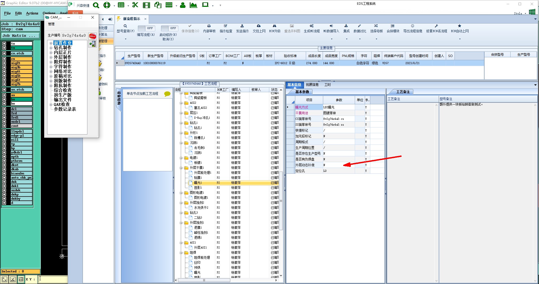The image size is (539, 284).
Task: Click the green scissors toolbar icon
Action: (135, 5)
